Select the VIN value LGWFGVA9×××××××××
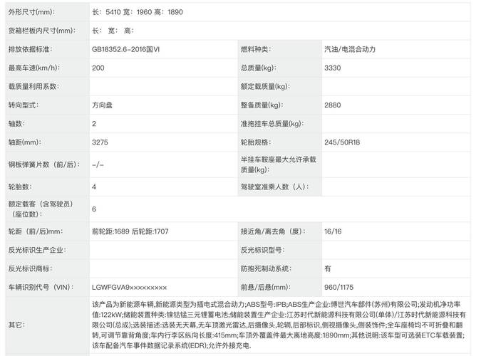This screenshot has height=356, width=481. [129, 288]
